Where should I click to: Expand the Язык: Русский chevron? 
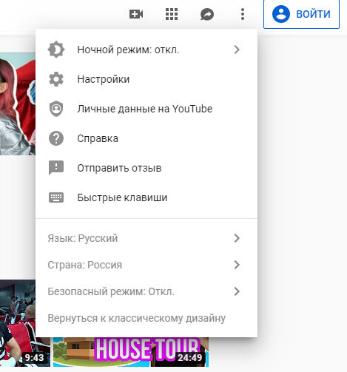[237, 238]
